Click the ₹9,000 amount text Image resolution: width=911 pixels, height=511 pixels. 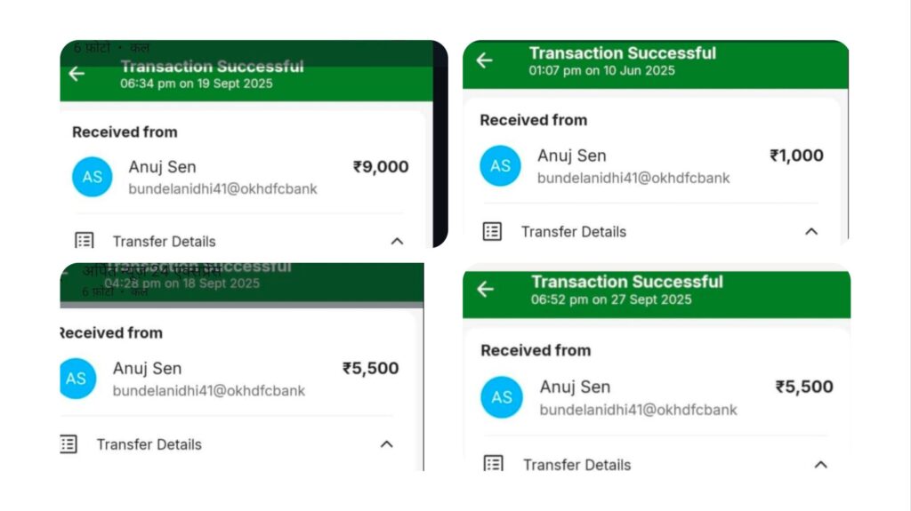coord(381,166)
